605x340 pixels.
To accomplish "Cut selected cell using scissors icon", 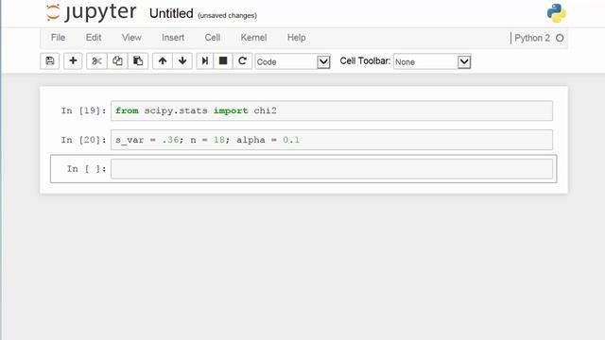I will click(x=96, y=60).
